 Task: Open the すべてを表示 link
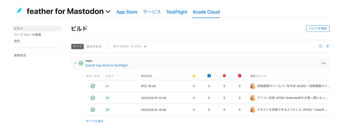tap(95, 121)
